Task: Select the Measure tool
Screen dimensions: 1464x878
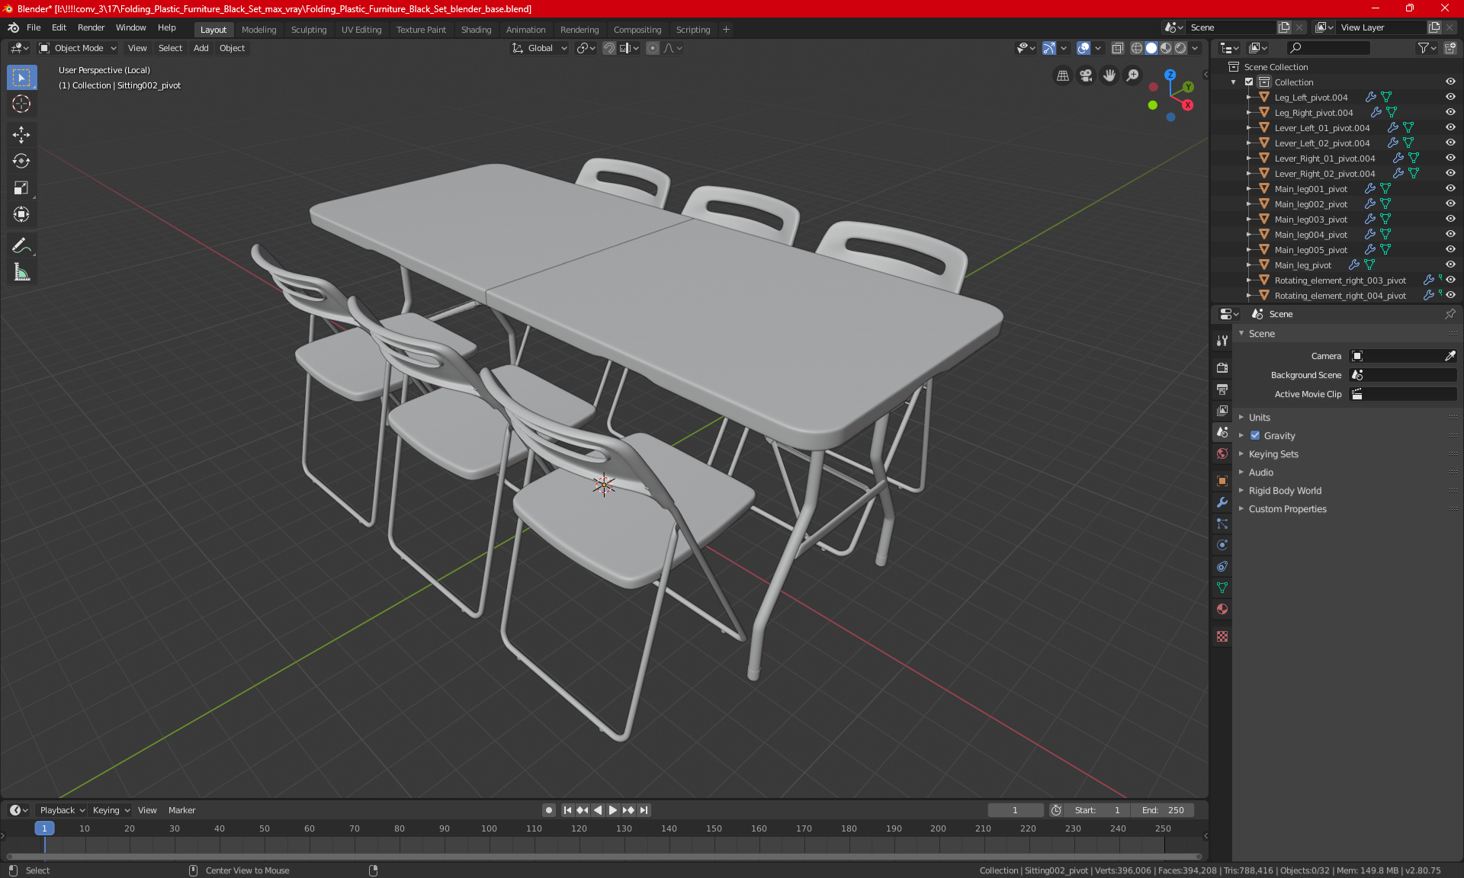Action: click(x=21, y=272)
